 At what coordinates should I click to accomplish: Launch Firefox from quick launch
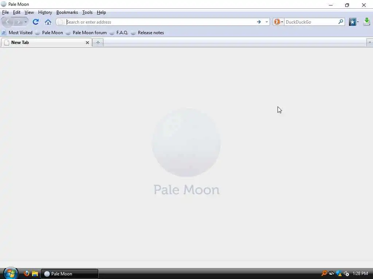pyautogui.click(x=26, y=274)
